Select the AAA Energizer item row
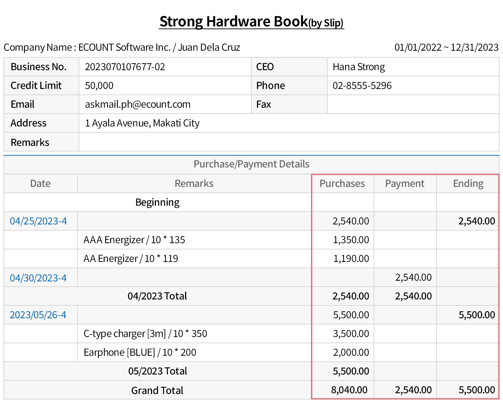 pos(134,240)
